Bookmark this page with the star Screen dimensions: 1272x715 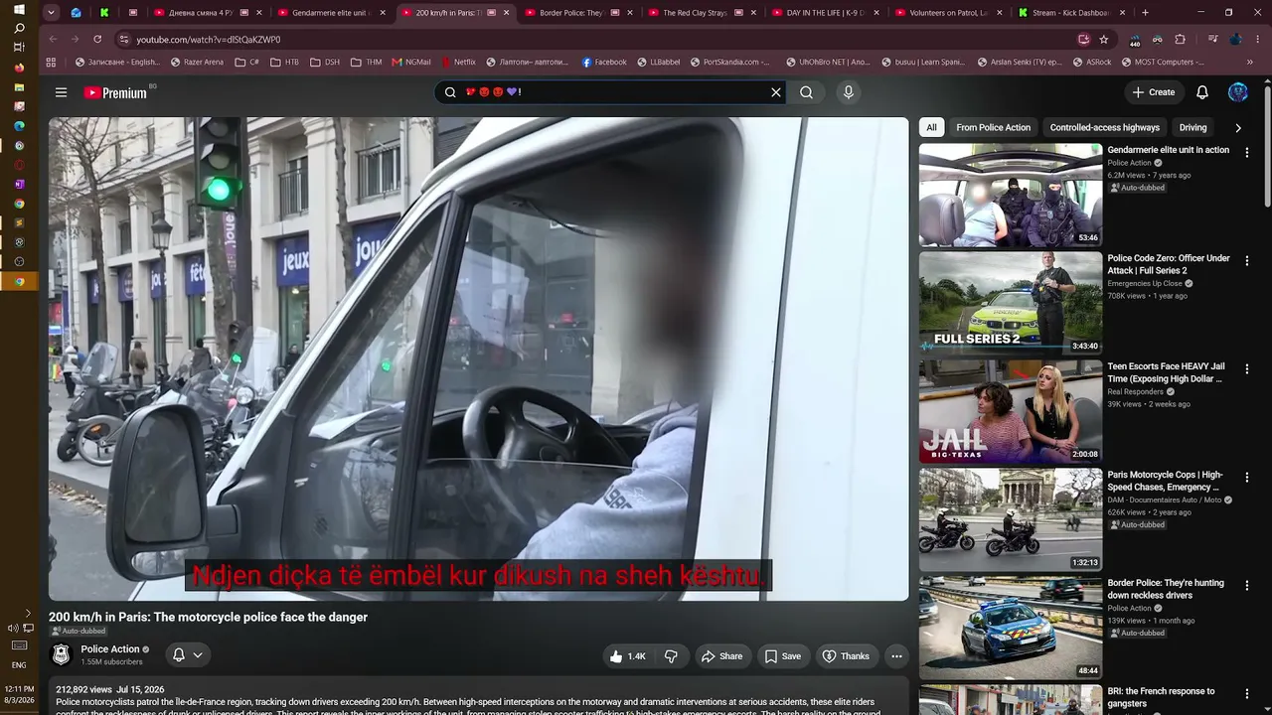click(x=1104, y=39)
